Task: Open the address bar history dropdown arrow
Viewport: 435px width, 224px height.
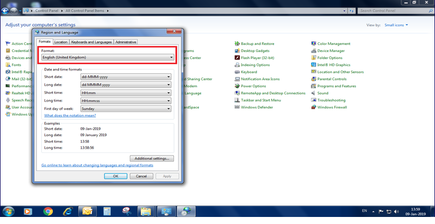Action: point(344,11)
